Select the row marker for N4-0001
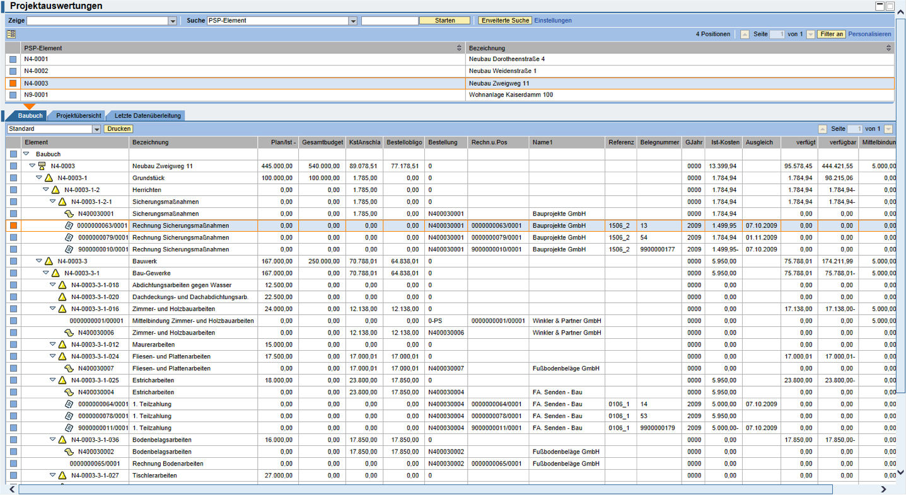This screenshot has height=495, width=906. [13, 59]
